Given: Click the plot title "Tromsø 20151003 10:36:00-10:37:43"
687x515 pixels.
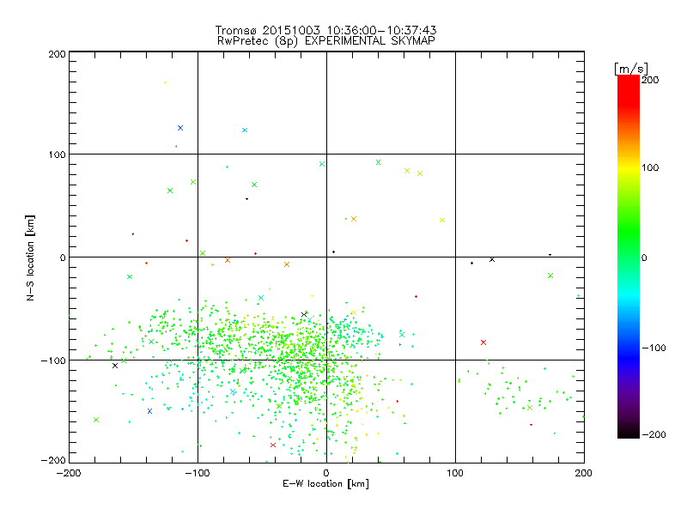Looking at the screenshot, I should click(325, 30).
